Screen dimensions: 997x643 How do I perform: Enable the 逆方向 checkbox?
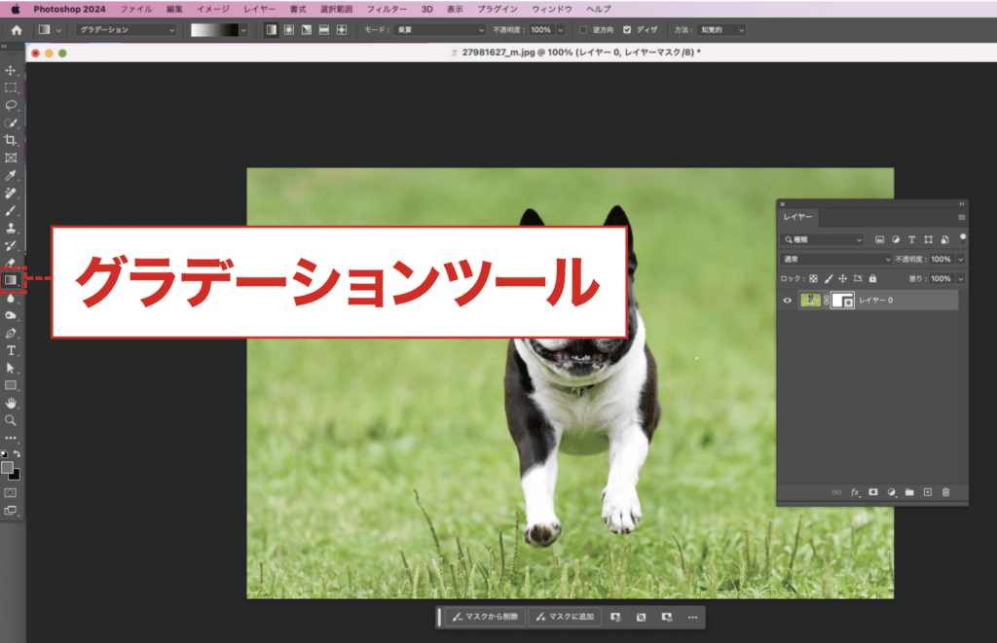click(582, 30)
